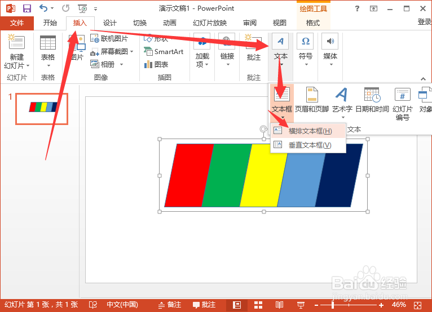This screenshot has width=432, height=312.
Task: Switch to Reading view
Action: [279, 305]
